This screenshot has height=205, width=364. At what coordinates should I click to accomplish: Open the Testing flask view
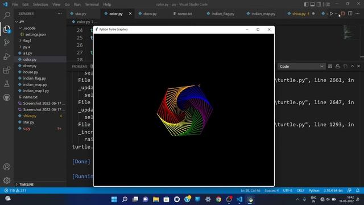coord(7,84)
